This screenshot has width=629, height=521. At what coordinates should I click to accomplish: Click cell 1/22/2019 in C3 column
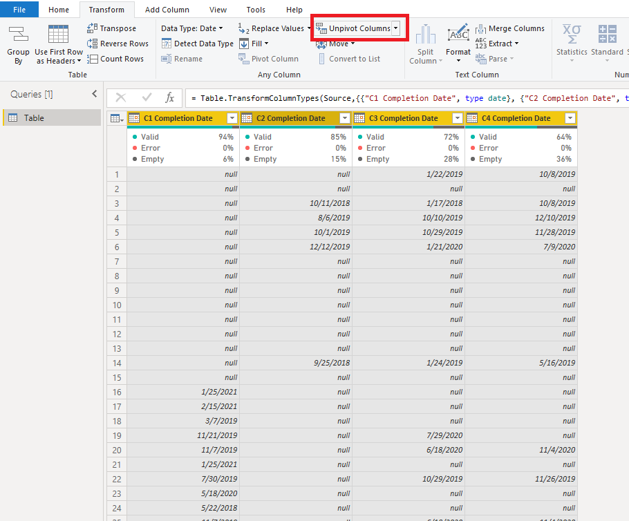(409, 174)
